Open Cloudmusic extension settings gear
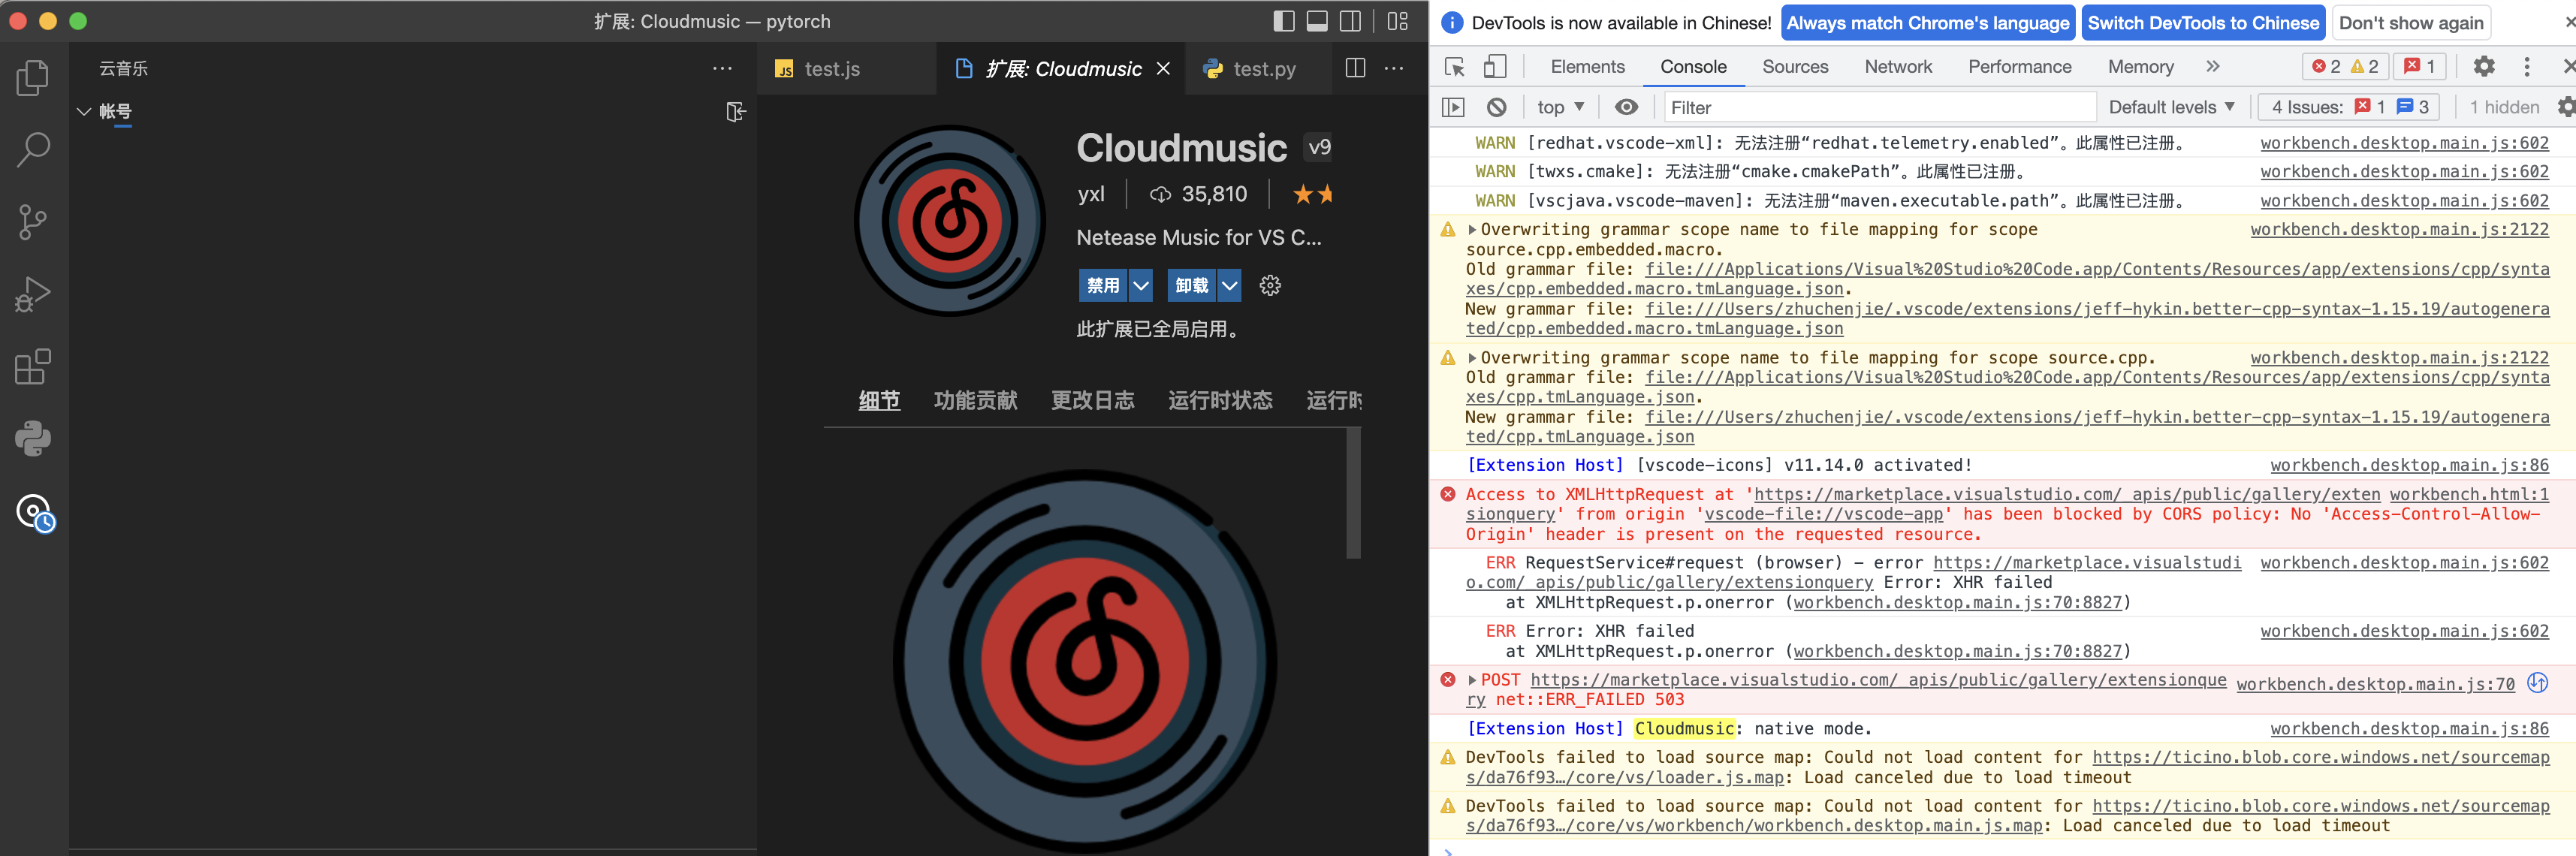This screenshot has height=856, width=2576. (1270, 286)
